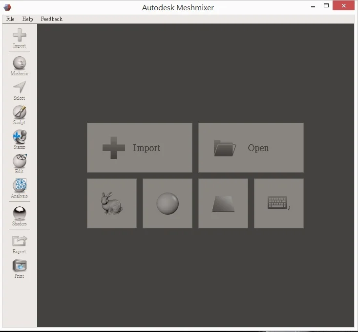Maximize the Meshmixer window
The image size is (358, 332).
[x=326, y=6]
